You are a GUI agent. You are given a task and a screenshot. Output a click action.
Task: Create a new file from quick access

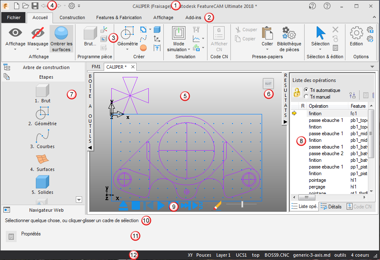click(x=17, y=6)
